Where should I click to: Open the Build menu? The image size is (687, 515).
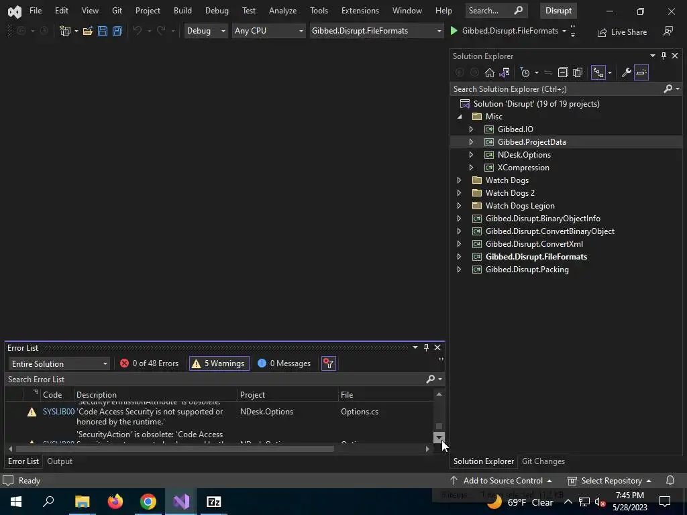pos(182,11)
